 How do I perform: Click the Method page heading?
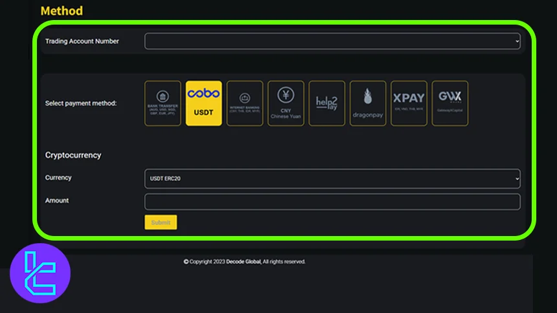[62, 11]
